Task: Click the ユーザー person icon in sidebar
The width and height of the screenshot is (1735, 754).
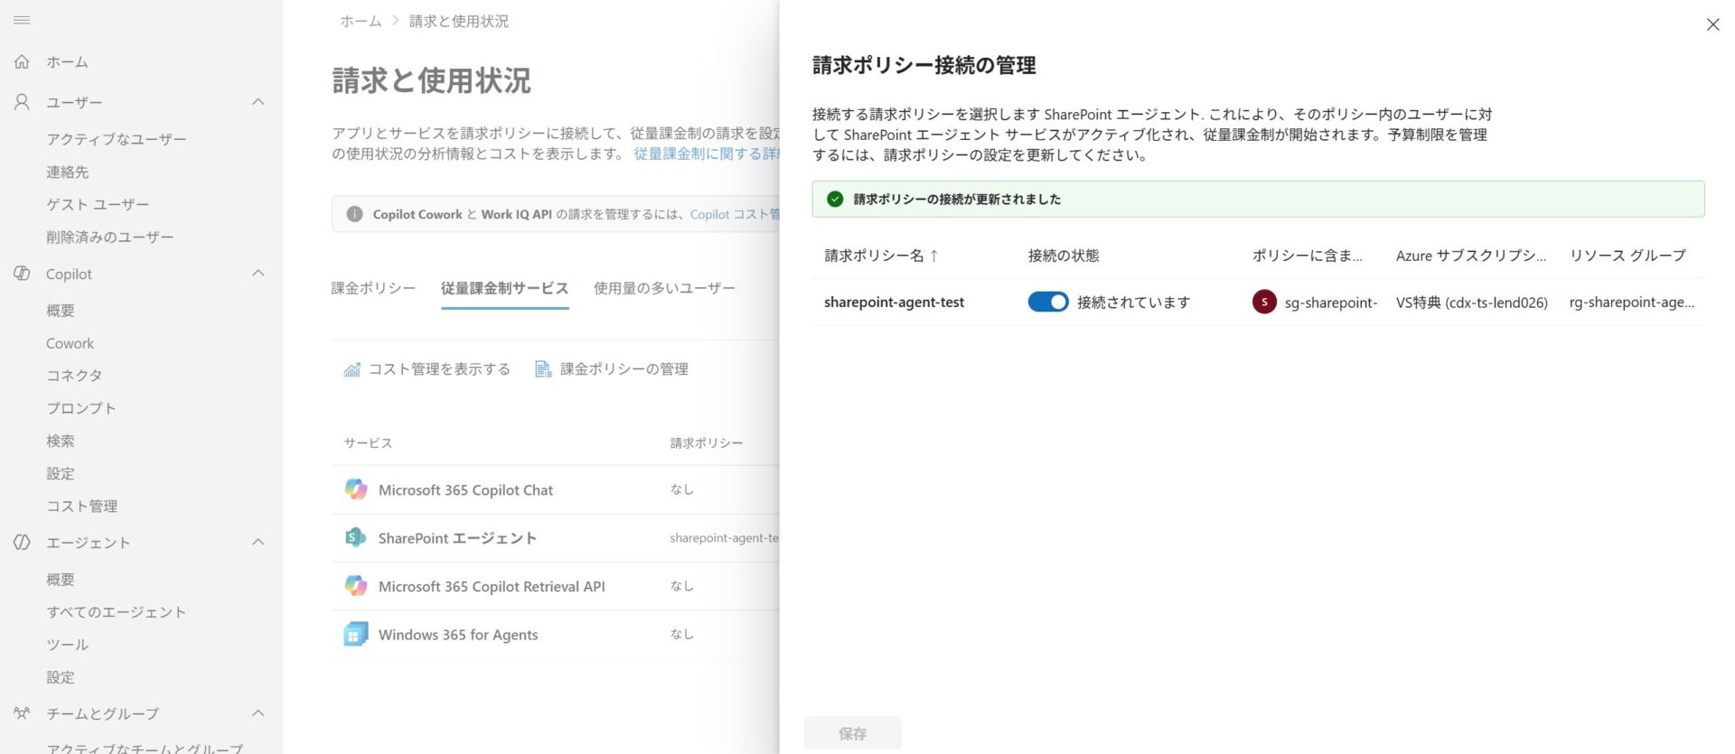Action: (22, 102)
